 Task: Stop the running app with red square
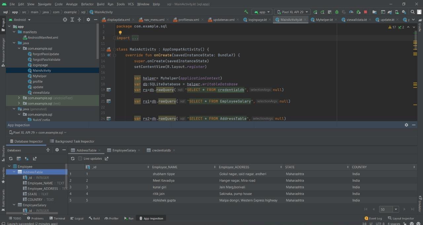pyautogui.click(x=366, y=12)
